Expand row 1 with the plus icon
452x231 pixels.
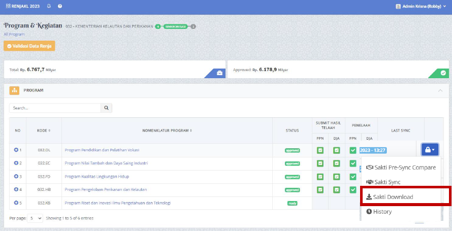(16, 150)
